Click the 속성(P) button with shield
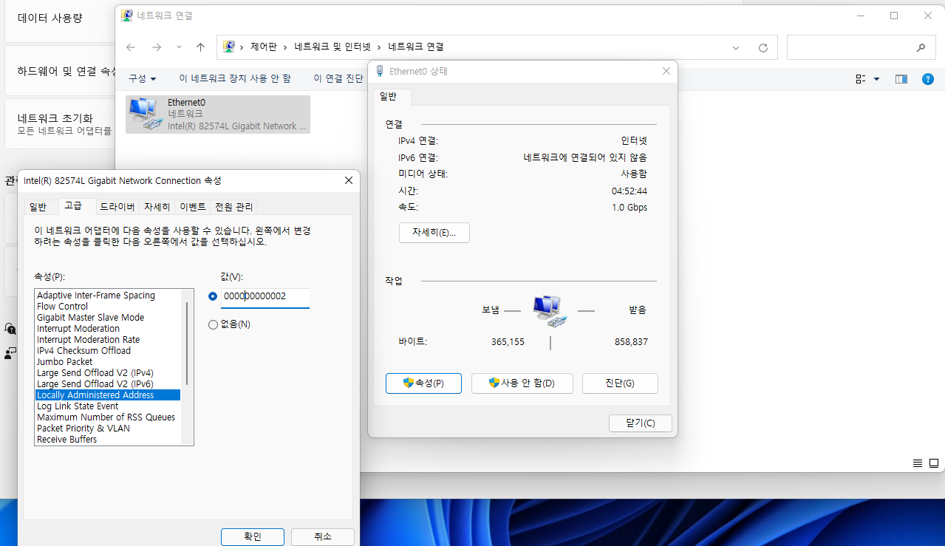 [x=423, y=383]
